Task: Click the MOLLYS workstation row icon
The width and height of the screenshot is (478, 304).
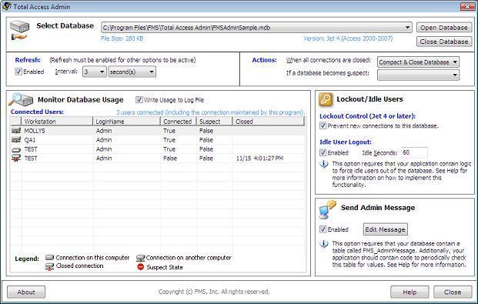Action: tap(16, 131)
